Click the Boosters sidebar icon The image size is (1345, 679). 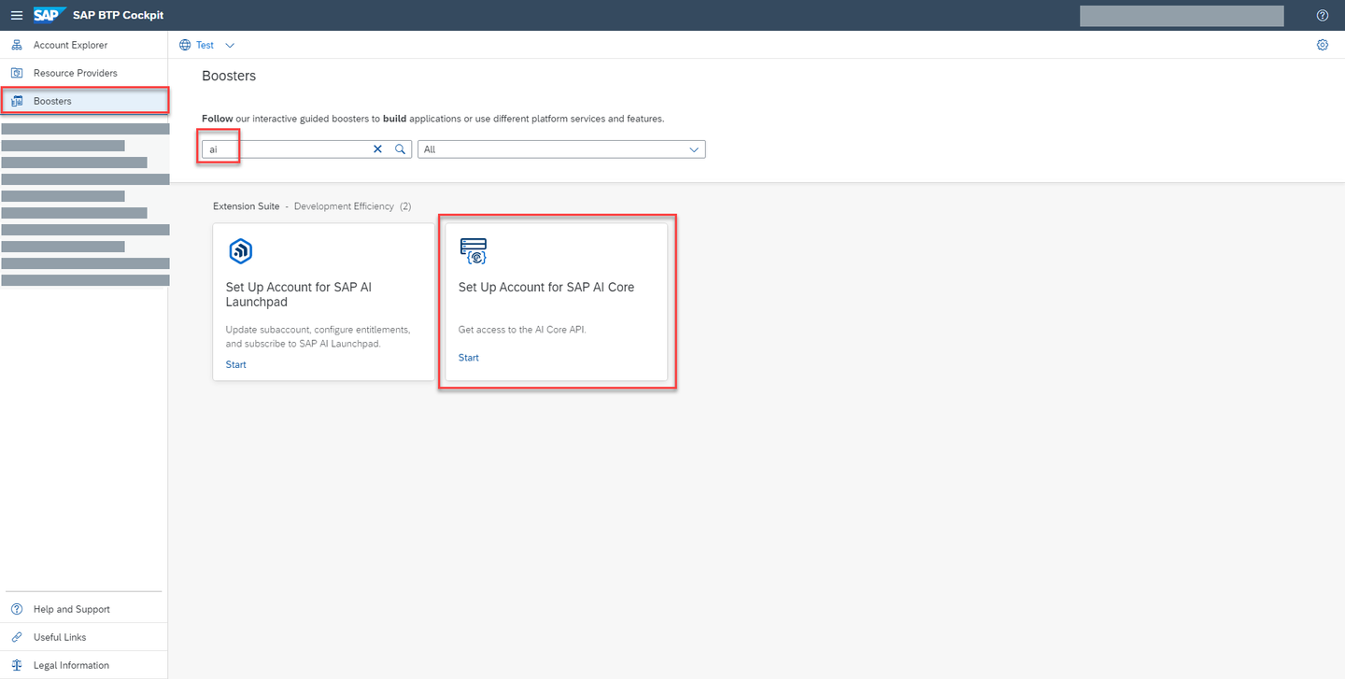coord(17,101)
